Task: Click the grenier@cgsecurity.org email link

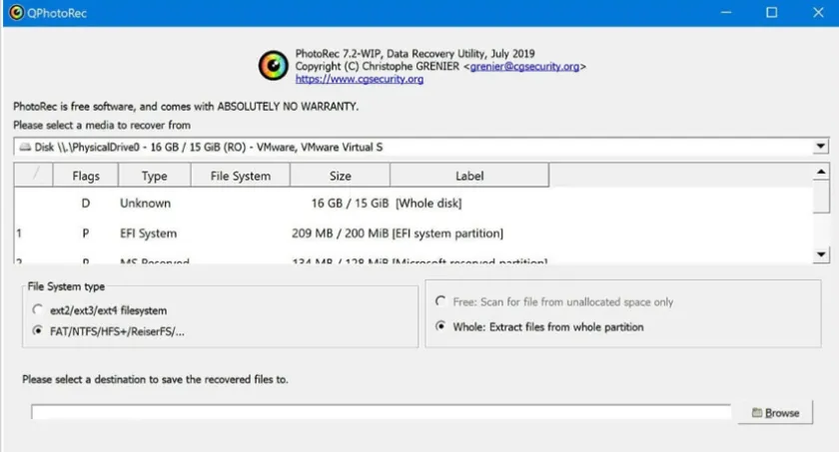Action: point(525,67)
